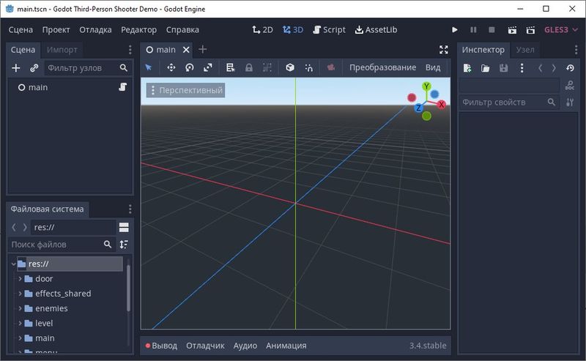Image resolution: width=586 pixels, height=361 pixels.
Task: Open the Вид viewport menu
Action: tap(433, 67)
